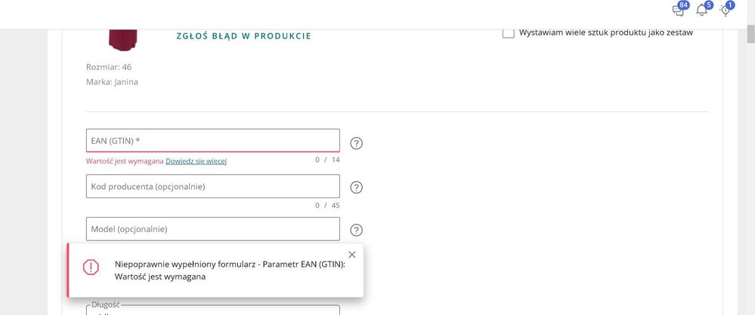The height and width of the screenshot is (315, 755).
Task: Open the notifications bell icon
Action: point(702,10)
